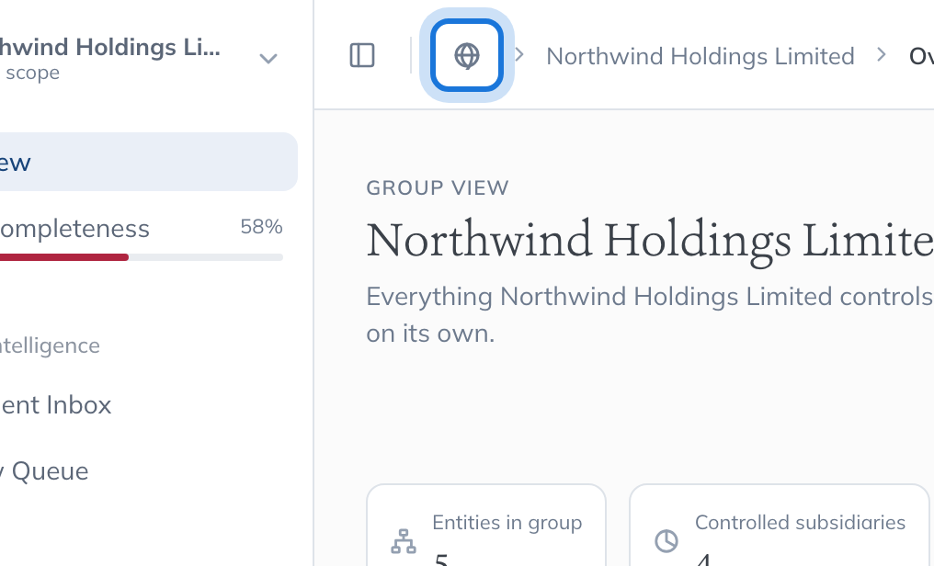Screen dimensions: 934x566
Task: Toggle the sidebar panel icon
Action: tap(362, 55)
